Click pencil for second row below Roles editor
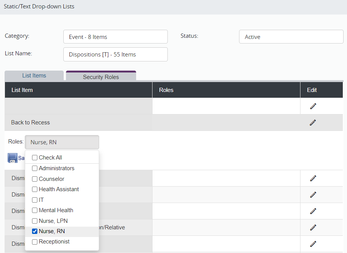Screen dimensions: 347x253 (313, 195)
